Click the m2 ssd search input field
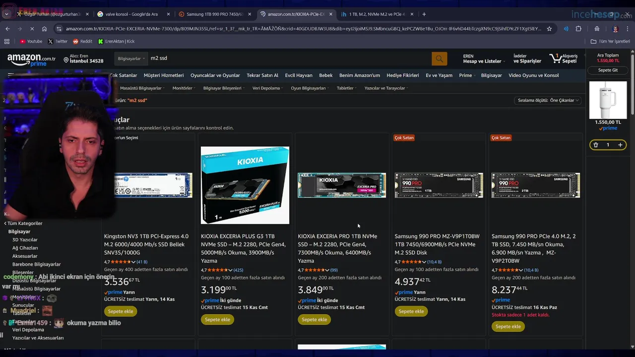Screen dimensions: 635x357 click(289, 59)
